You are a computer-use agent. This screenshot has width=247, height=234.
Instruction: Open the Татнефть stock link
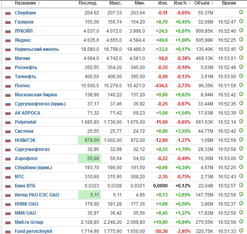(x=25, y=77)
